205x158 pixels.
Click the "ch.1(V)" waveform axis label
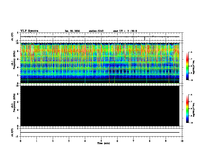(12, 37)
